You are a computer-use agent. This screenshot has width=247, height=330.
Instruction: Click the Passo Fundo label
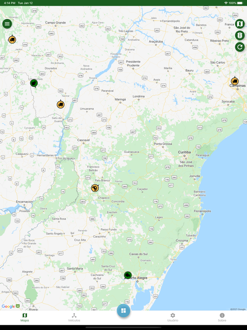(x=108, y=229)
